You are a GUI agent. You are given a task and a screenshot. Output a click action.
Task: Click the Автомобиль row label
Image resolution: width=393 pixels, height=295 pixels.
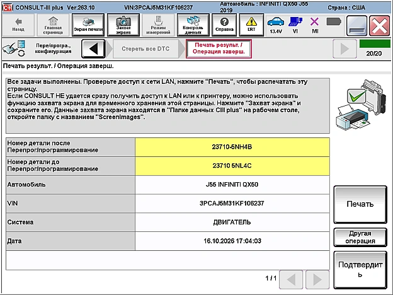pyautogui.click(x=71, y=185)
